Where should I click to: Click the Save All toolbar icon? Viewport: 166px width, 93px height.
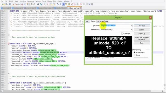[x=10, y=4]
